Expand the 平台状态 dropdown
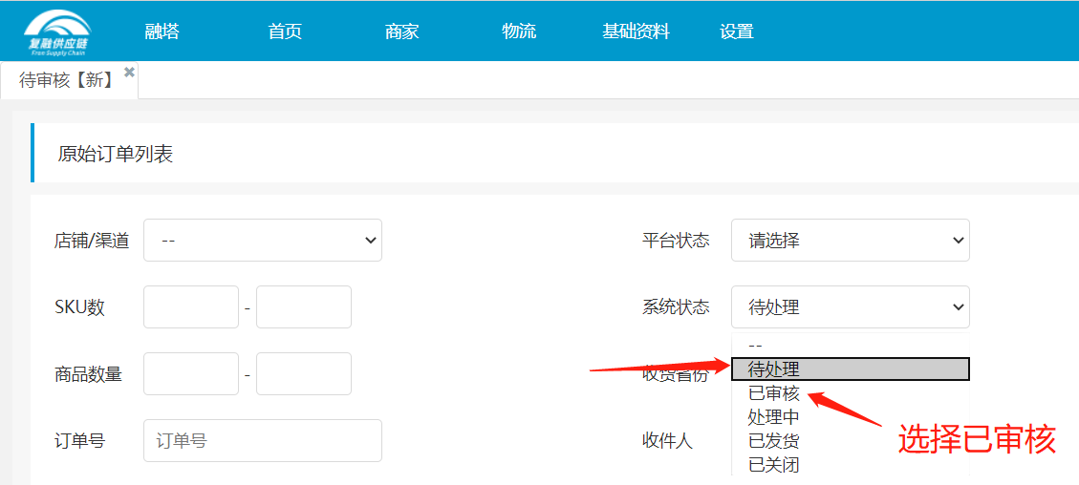 [851, 241]
